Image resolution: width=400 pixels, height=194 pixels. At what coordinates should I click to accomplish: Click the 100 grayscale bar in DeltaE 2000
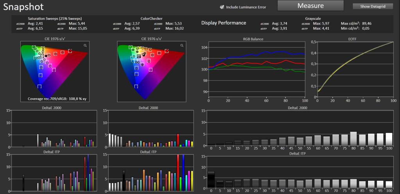pos(389,139)
